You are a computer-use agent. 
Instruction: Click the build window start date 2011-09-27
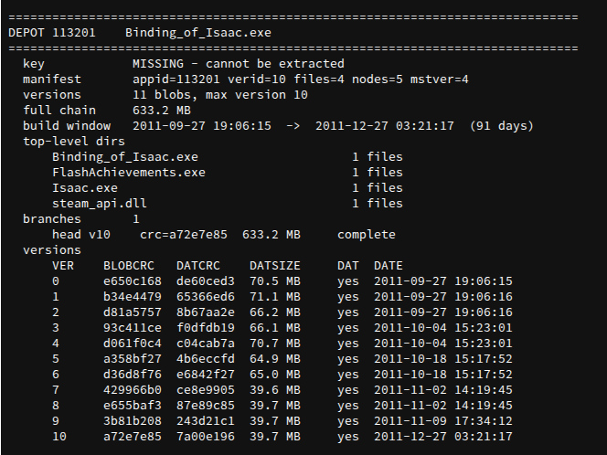pyautogui.click(x=169, y=126)
